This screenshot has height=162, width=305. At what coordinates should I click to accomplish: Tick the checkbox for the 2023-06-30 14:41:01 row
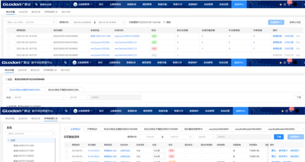click(9, 43)
